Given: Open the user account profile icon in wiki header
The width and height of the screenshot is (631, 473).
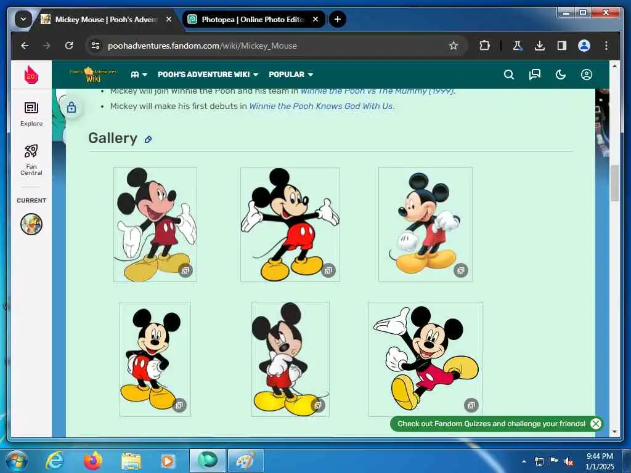Looking at the screenshot, I should click(587, 75).
